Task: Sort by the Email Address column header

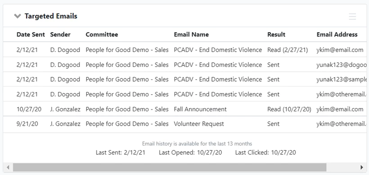Action: pos(337,35)
